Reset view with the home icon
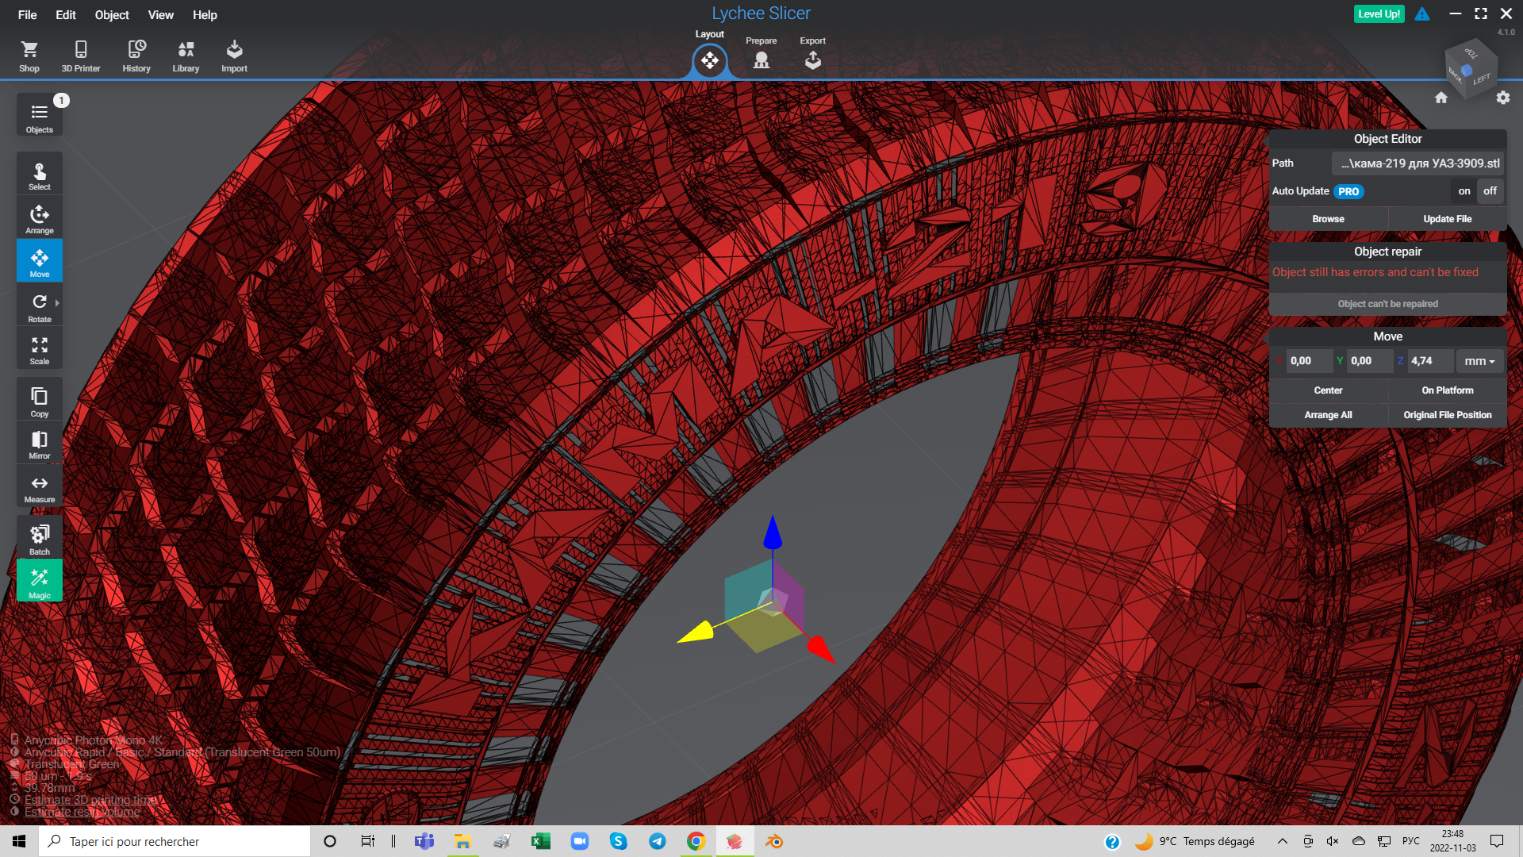 point(1441,98)
